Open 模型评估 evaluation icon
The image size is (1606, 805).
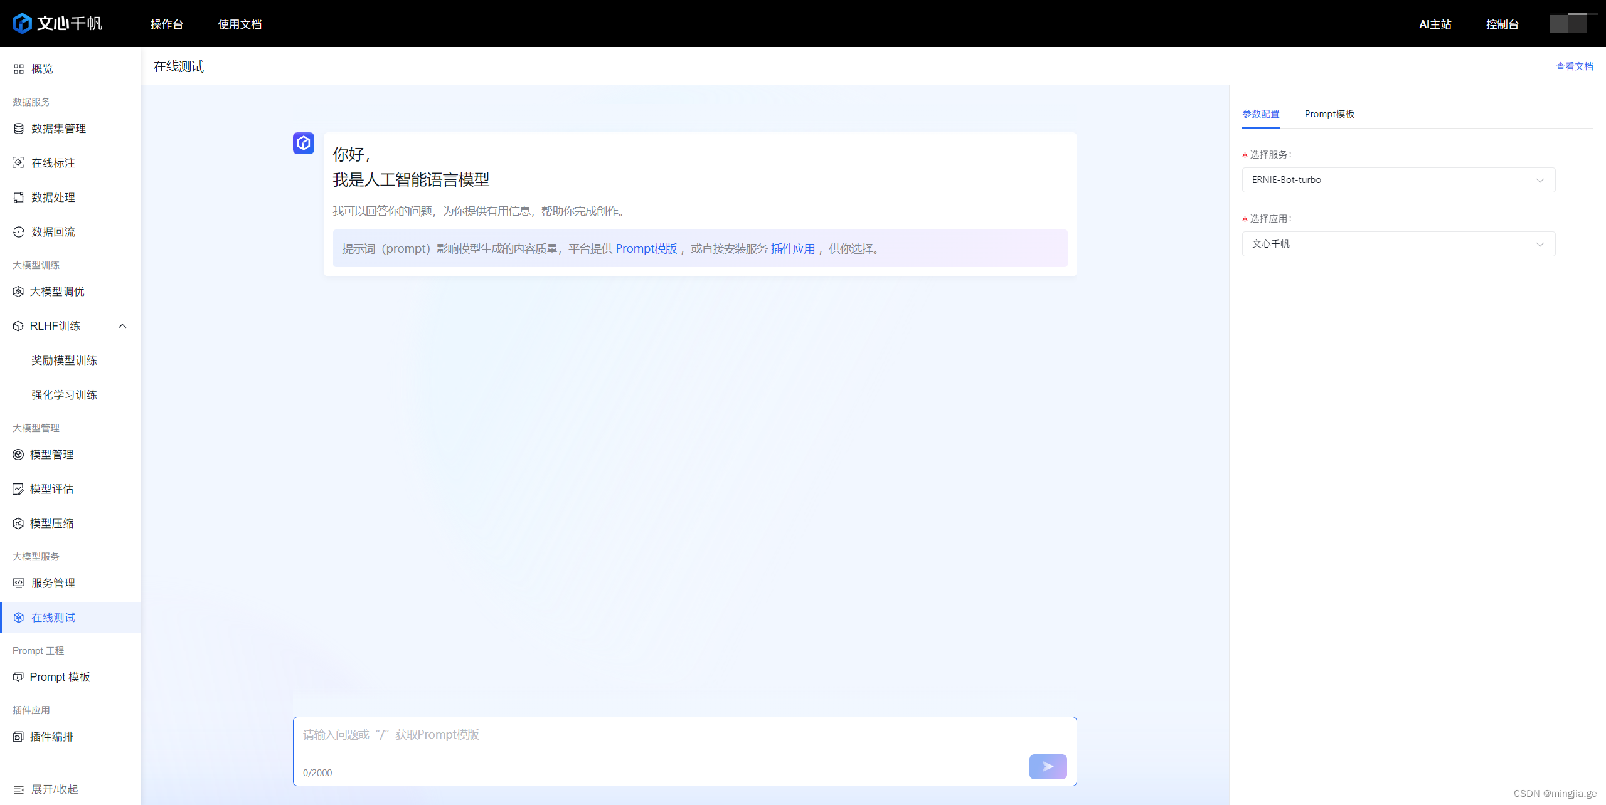18,489
